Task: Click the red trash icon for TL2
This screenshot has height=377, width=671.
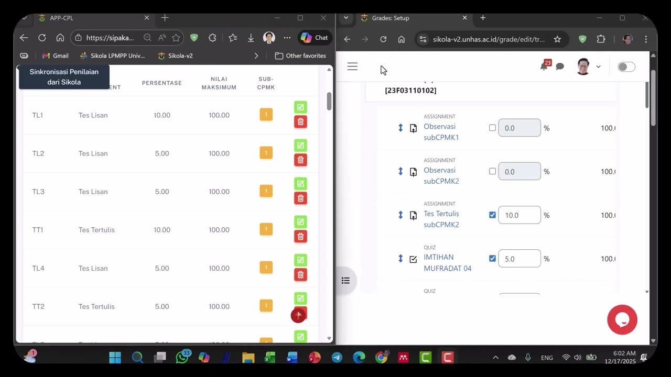Action: [300, 160]
